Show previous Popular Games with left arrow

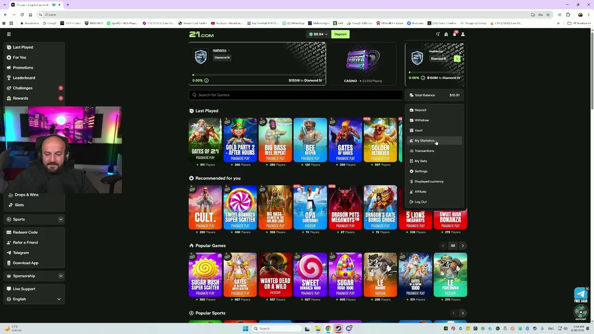[x=443, y=245]
